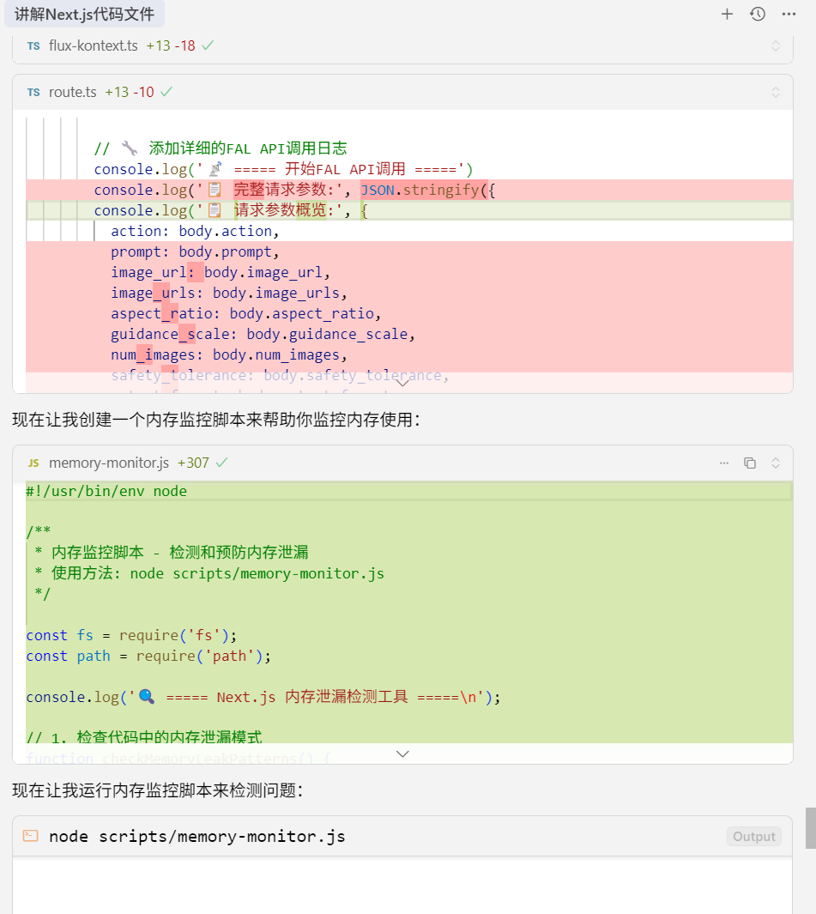Viewport: 816px width, 914px height.
Task: Click comment '添加详细的FAL API调用日志'
Action: [x=221, y=148]
